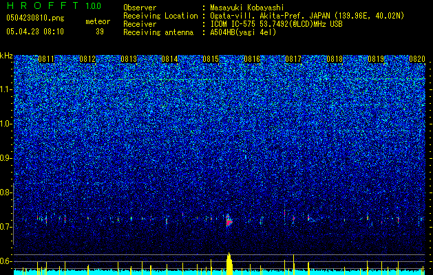Click the 'Receiving Location' label
This screenshot has width=433, height=275.
point(160,16)
